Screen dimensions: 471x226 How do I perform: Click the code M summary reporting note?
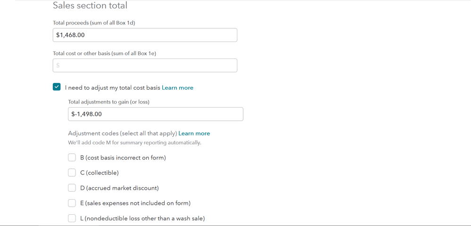click(x=135, y=142)
